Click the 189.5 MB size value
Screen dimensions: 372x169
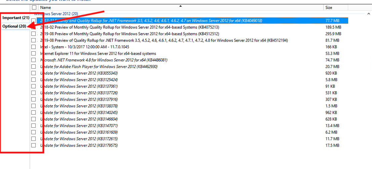[x=333, y=27]
